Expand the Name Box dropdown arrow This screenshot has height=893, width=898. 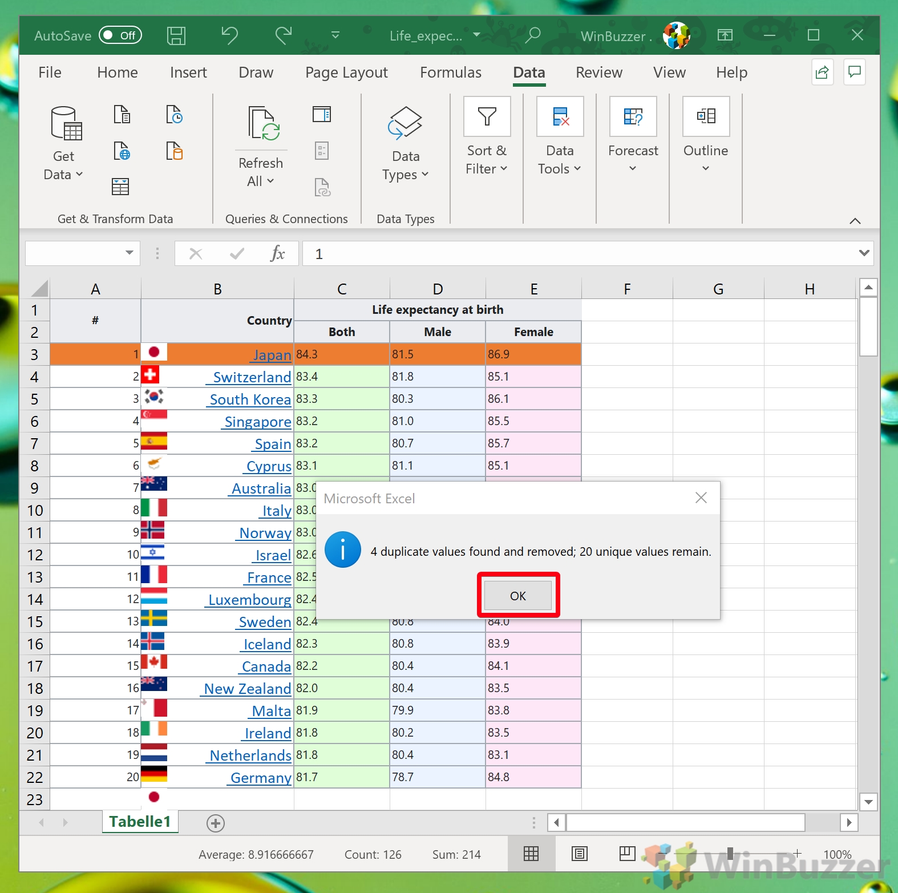click(130, 253)
